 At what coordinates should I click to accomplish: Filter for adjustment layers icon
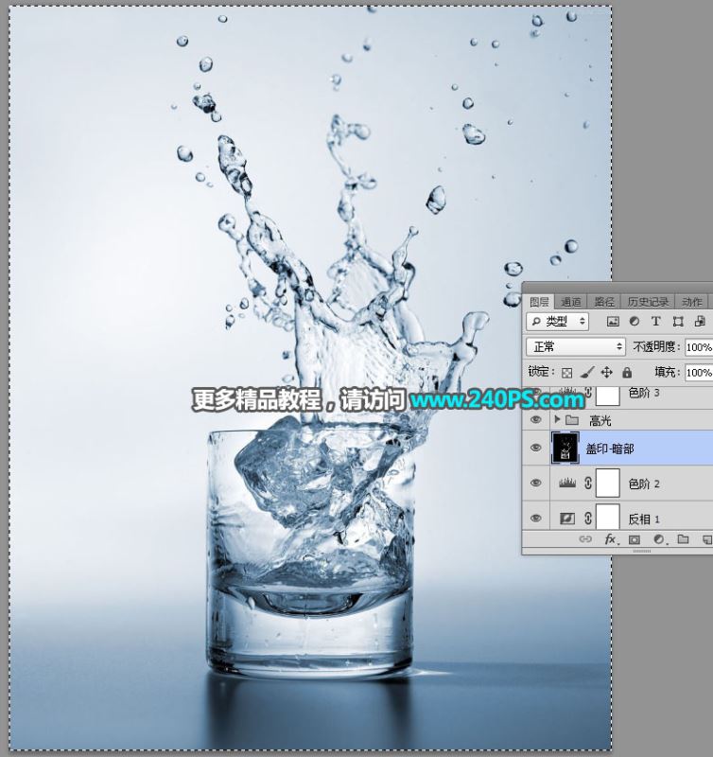(x=635, y=322)
